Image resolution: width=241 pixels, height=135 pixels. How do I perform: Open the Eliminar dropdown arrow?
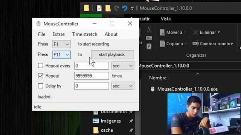pyautogui.click(x=219, y=32)
